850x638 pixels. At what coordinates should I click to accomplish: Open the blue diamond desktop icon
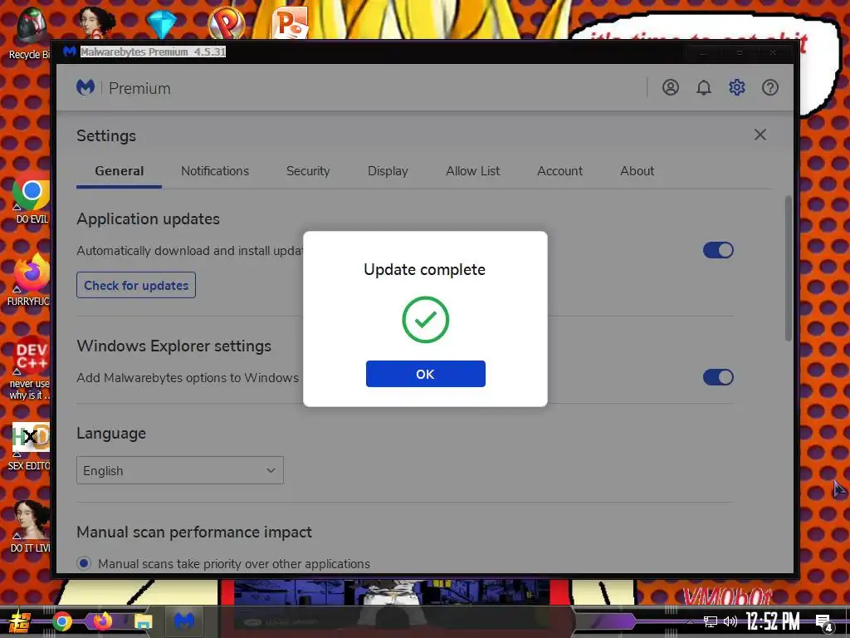(x=161, y=24)
